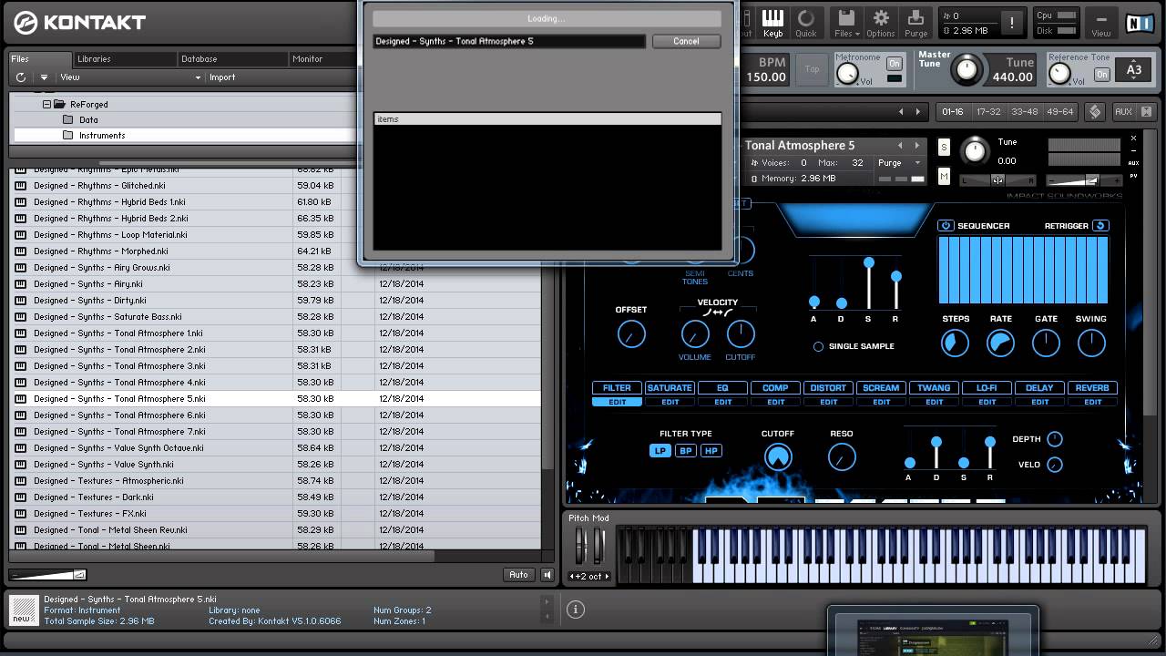Click the filter CUTOFF knob
Image resolution: width=1166 pixels, height=656 pixels.
777,457
